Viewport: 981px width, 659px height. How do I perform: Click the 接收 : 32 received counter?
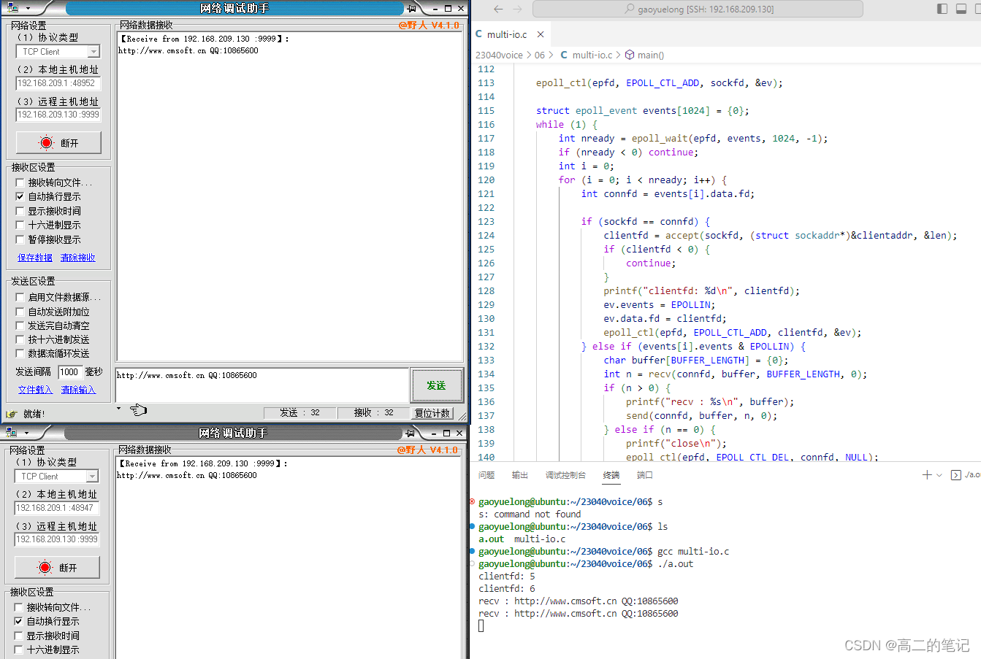[374, 413]
